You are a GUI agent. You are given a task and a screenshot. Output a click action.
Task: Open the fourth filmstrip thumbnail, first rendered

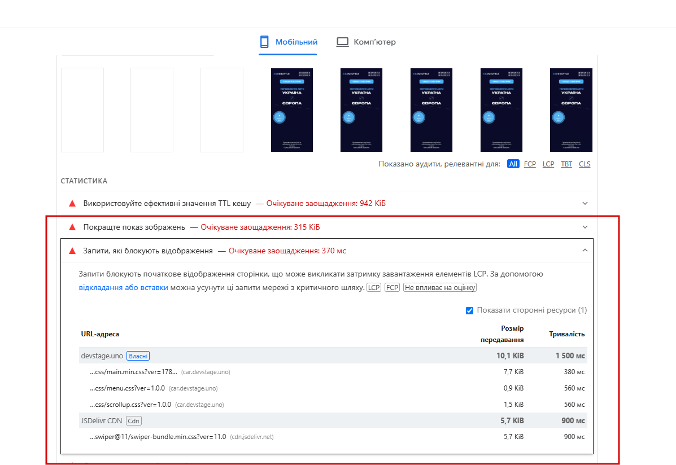click(292, 110)
